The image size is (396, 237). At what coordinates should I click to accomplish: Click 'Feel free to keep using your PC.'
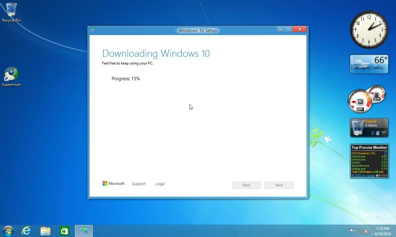tap(128, 63)
